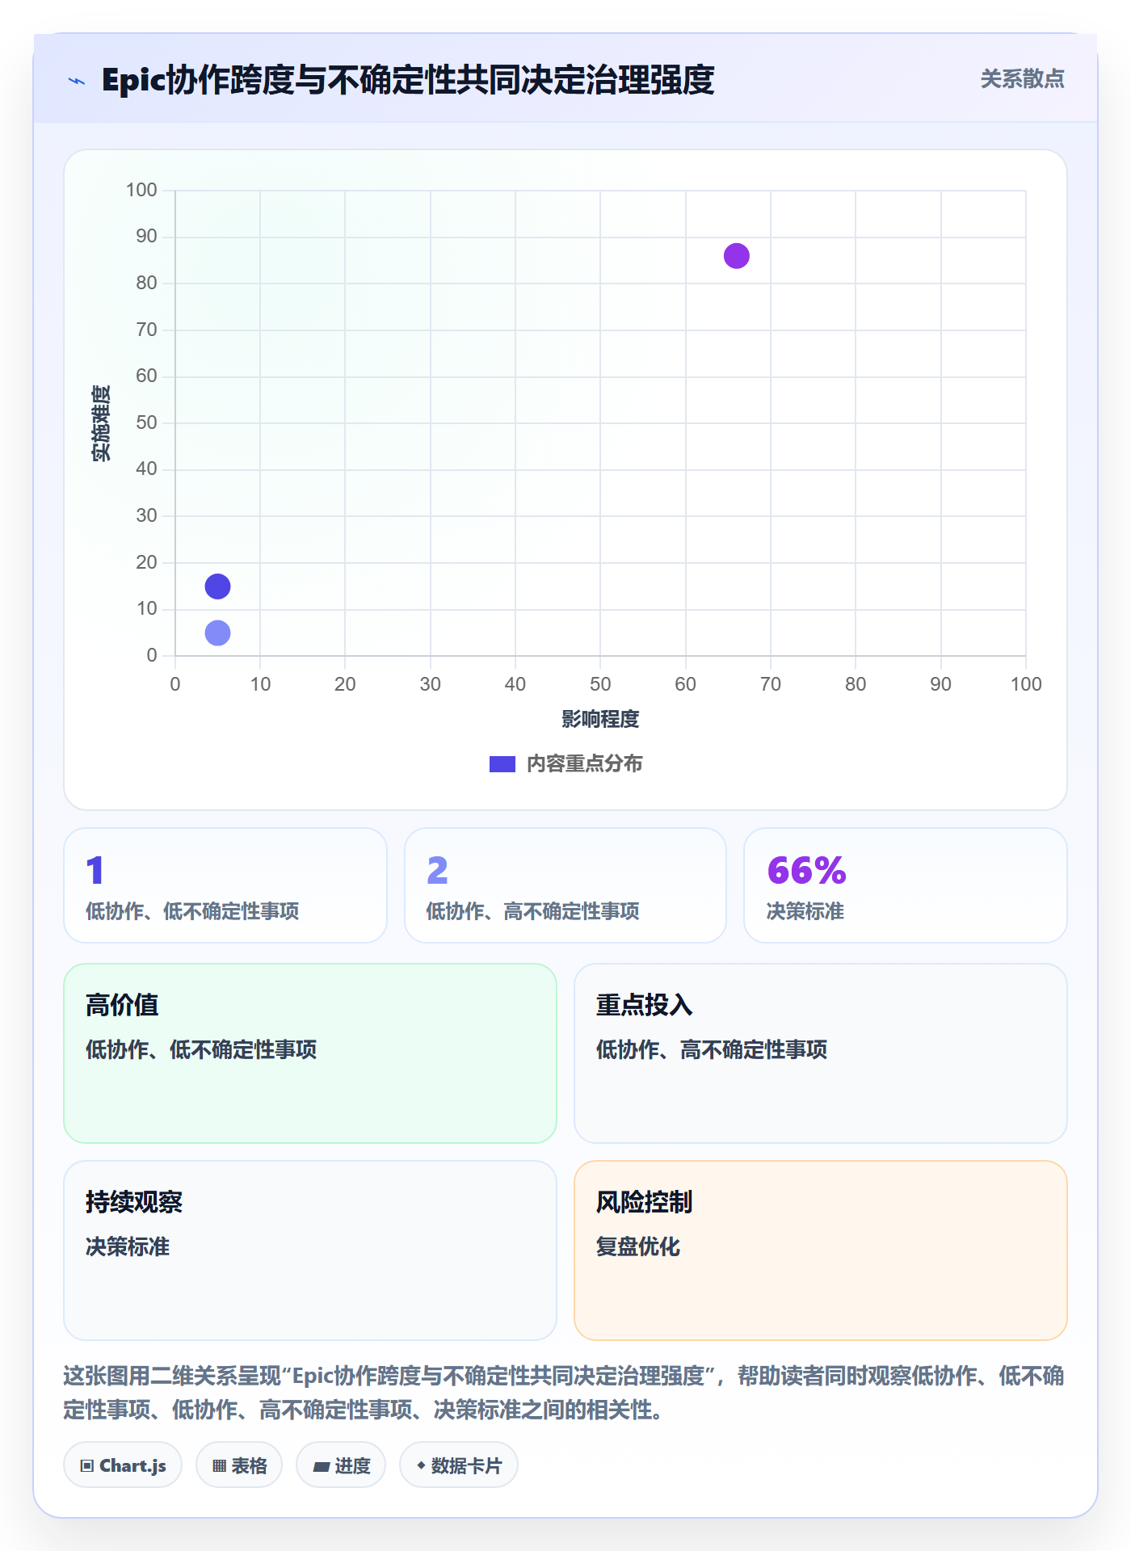The width and height of the screenshot is (1131, 1551).
Task: Click 复盘优化 in the 风险控制 card
Action: (638, 1246)
